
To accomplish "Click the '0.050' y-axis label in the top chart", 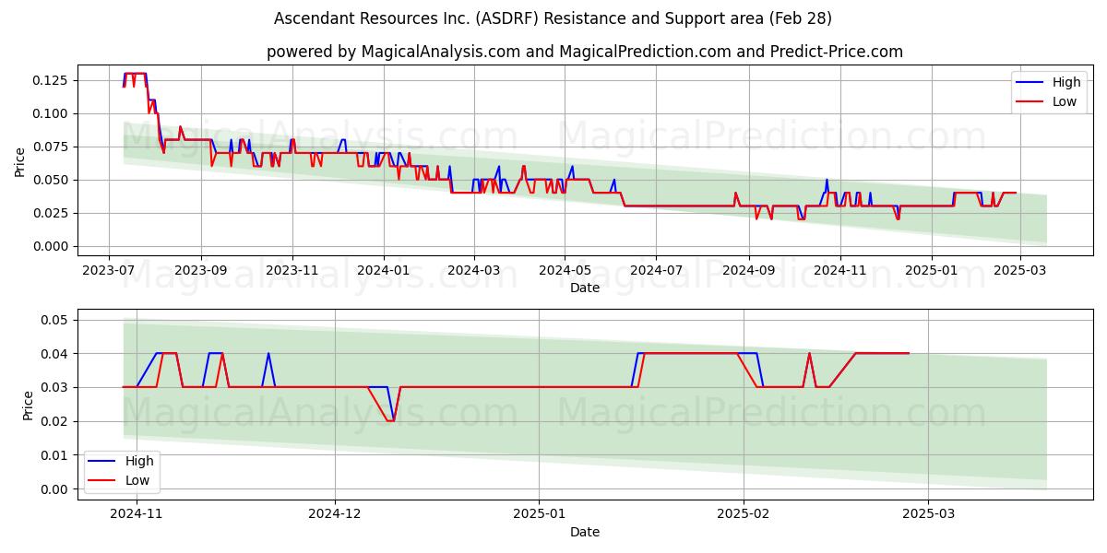I will [x=51, y=180].
